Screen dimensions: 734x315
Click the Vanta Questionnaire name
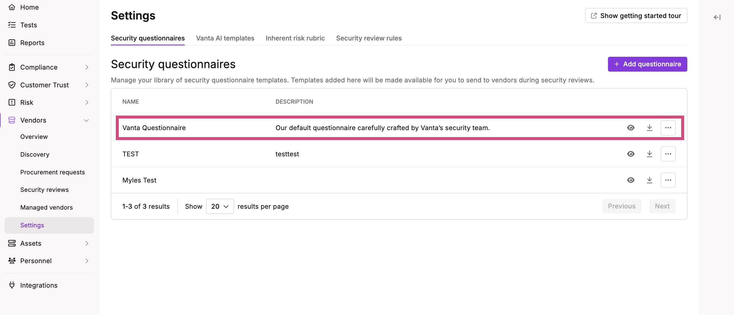154,128
